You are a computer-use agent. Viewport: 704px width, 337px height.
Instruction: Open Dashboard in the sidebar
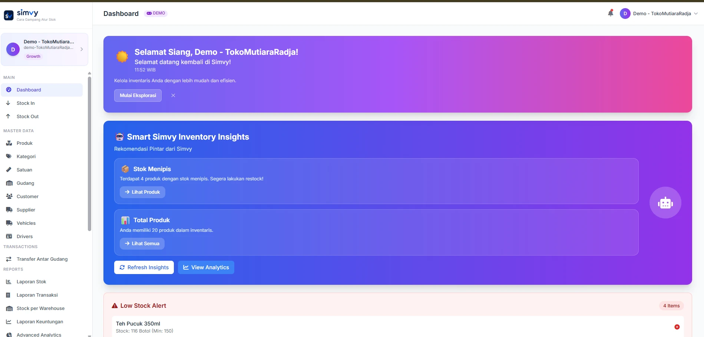click(x=42, y=90)
